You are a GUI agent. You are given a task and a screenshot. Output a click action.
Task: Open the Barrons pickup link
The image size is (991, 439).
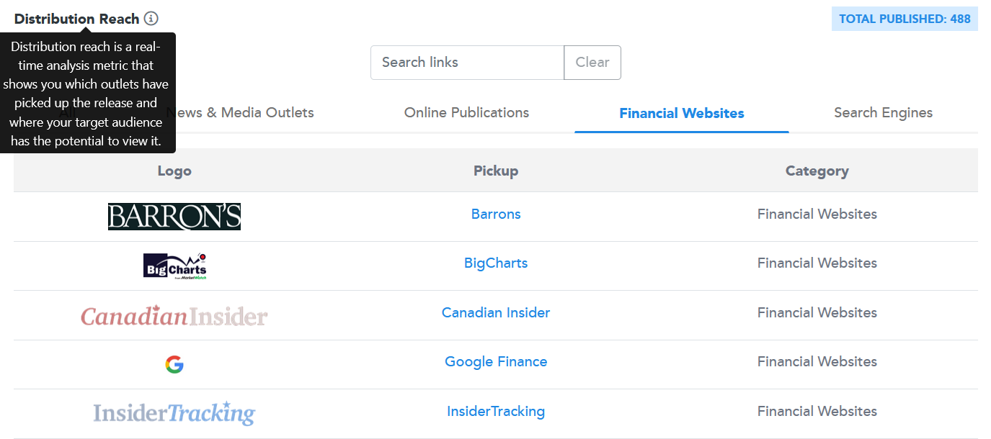[x=496, y=214]
